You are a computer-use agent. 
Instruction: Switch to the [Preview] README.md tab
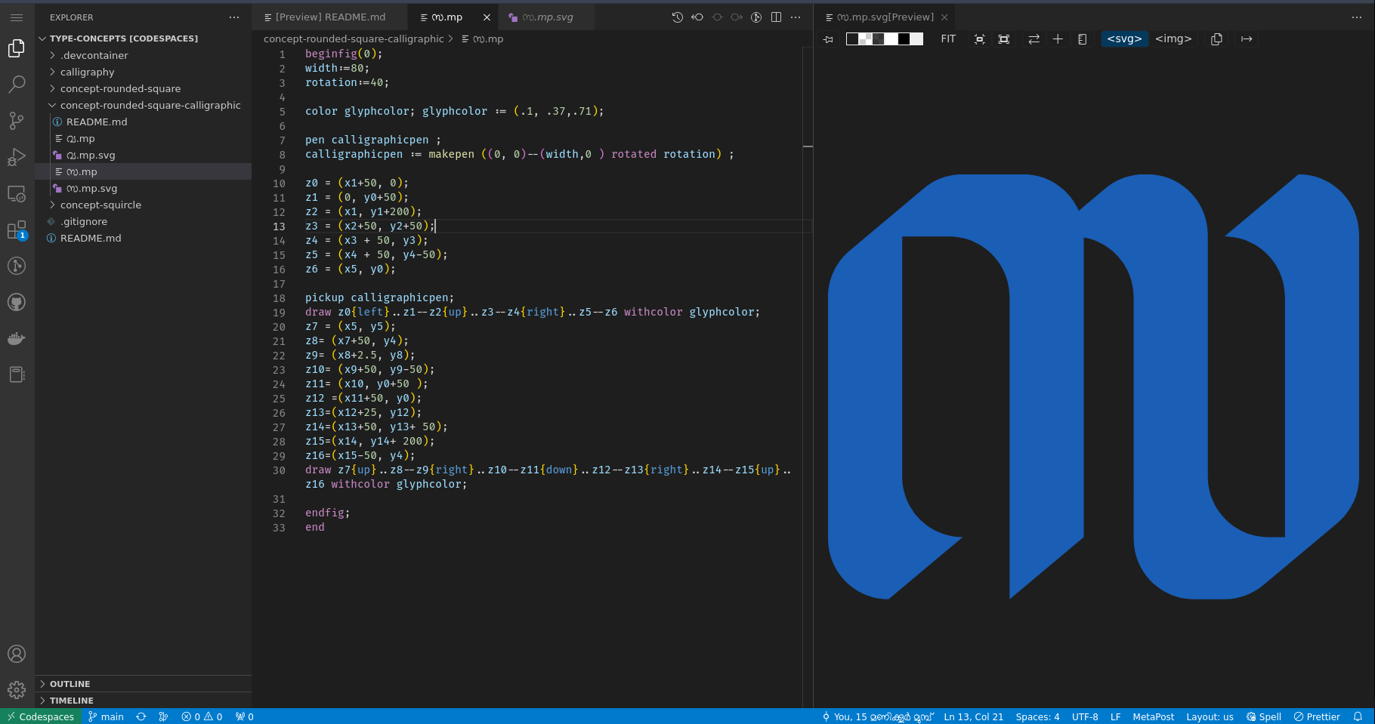(330, 17)
